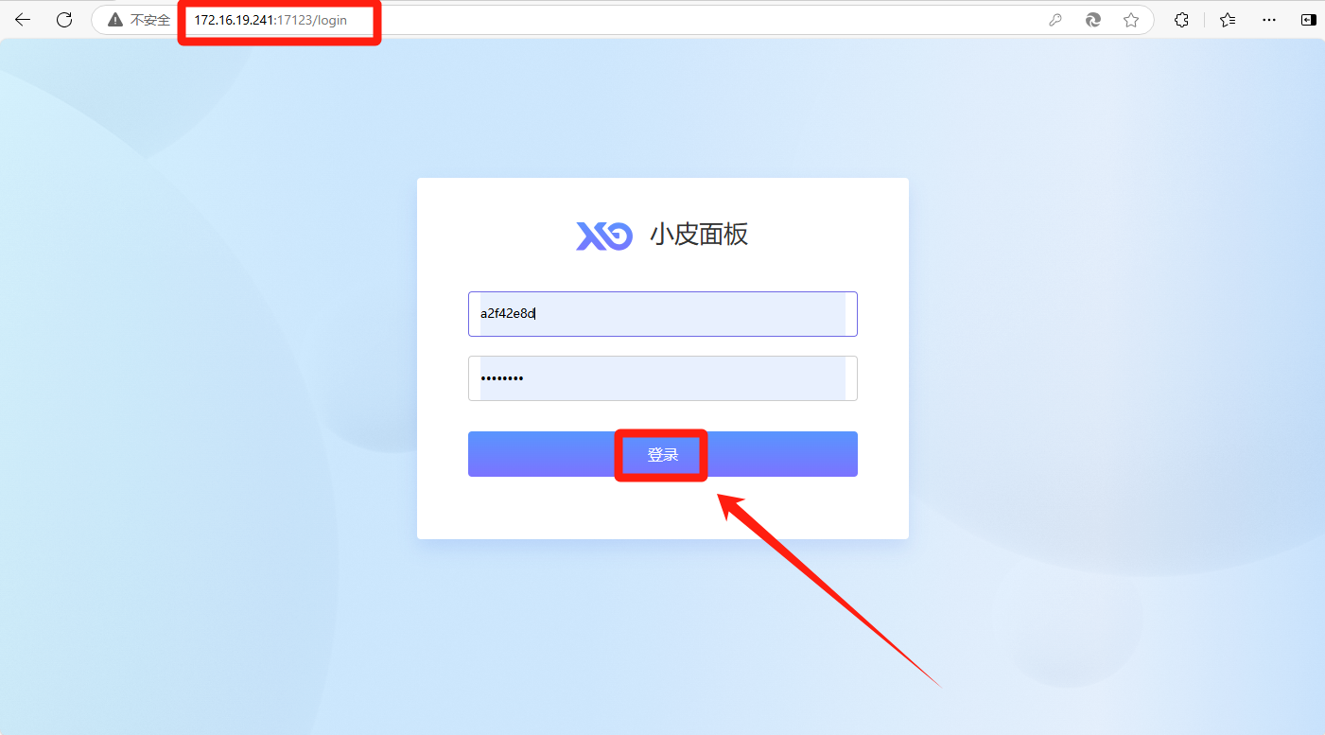Add page to favorites with star icon
1325x735 pixels.
[1131, 20]
